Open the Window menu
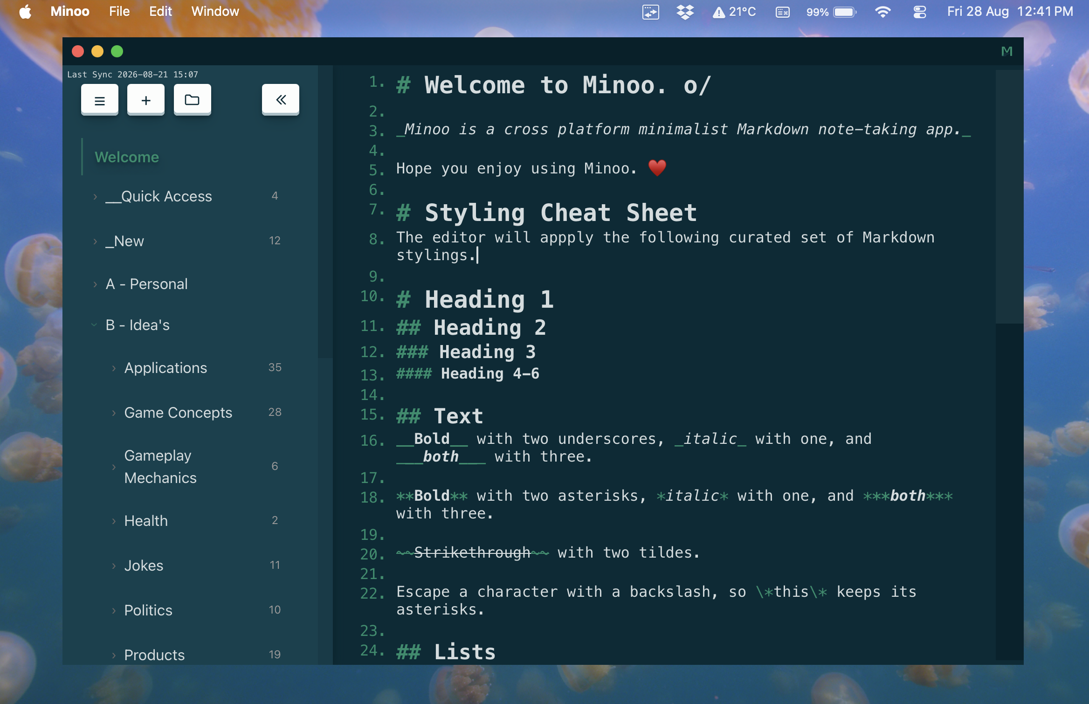Screen dimensions: 1089x704 pyautogui.click(x=215, y=12)
